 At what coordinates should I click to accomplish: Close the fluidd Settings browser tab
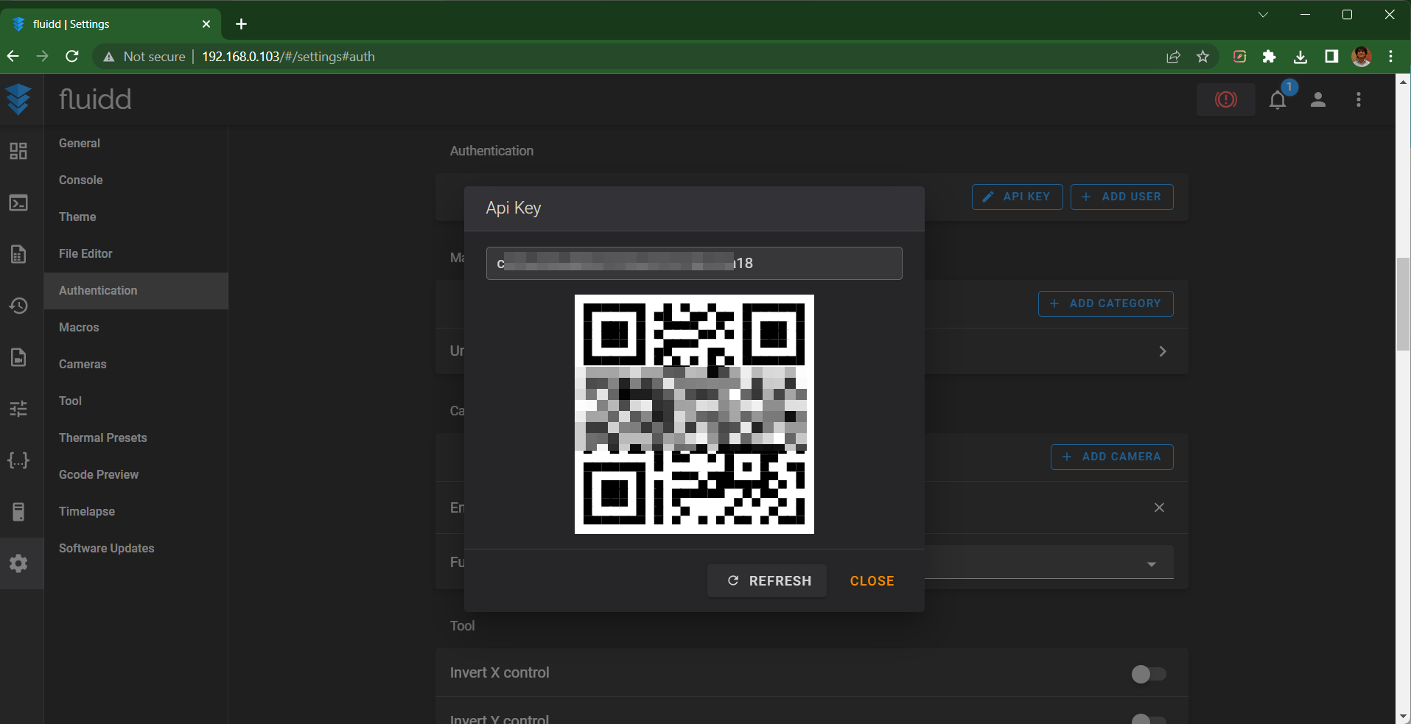pyautogui.click(x=206, y=24)
